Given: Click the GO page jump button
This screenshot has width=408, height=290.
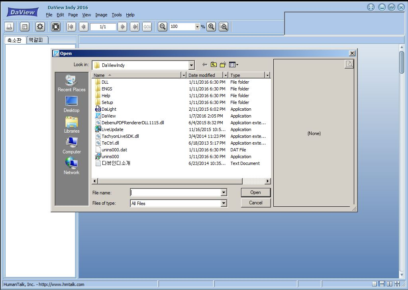Looking at the screenshot, I should (x=147, y=27).
